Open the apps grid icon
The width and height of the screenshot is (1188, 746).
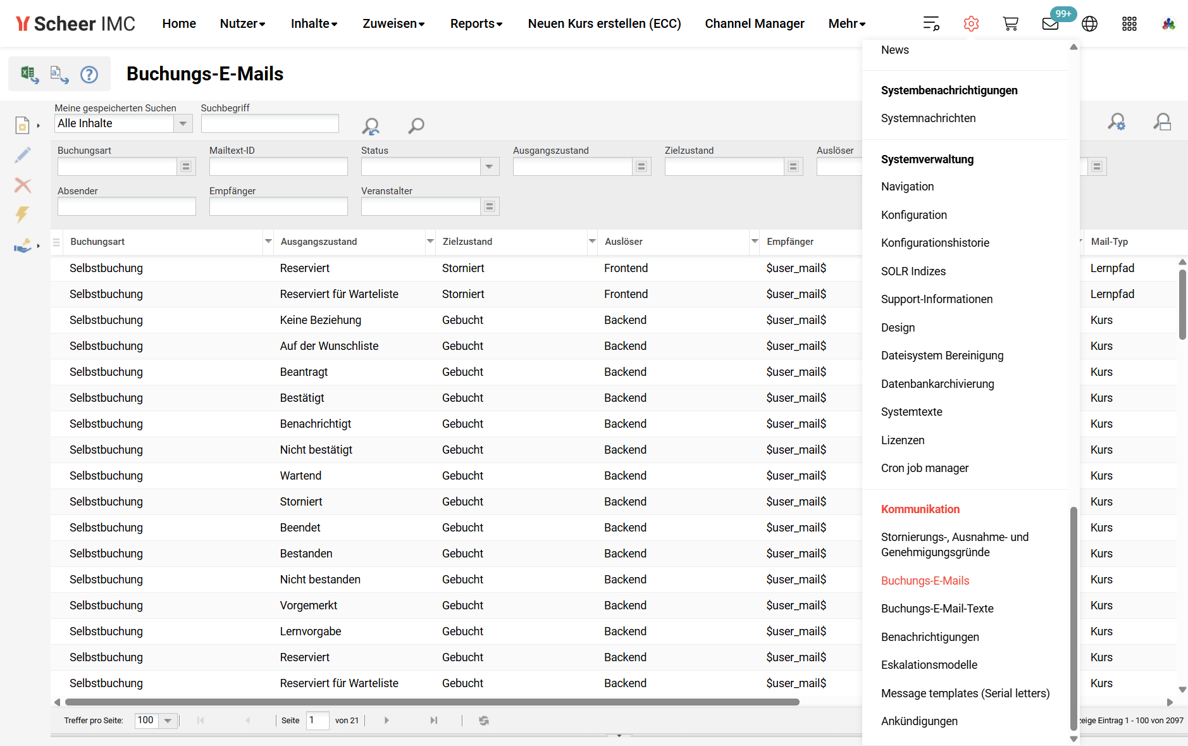(x=1129, y=24)
